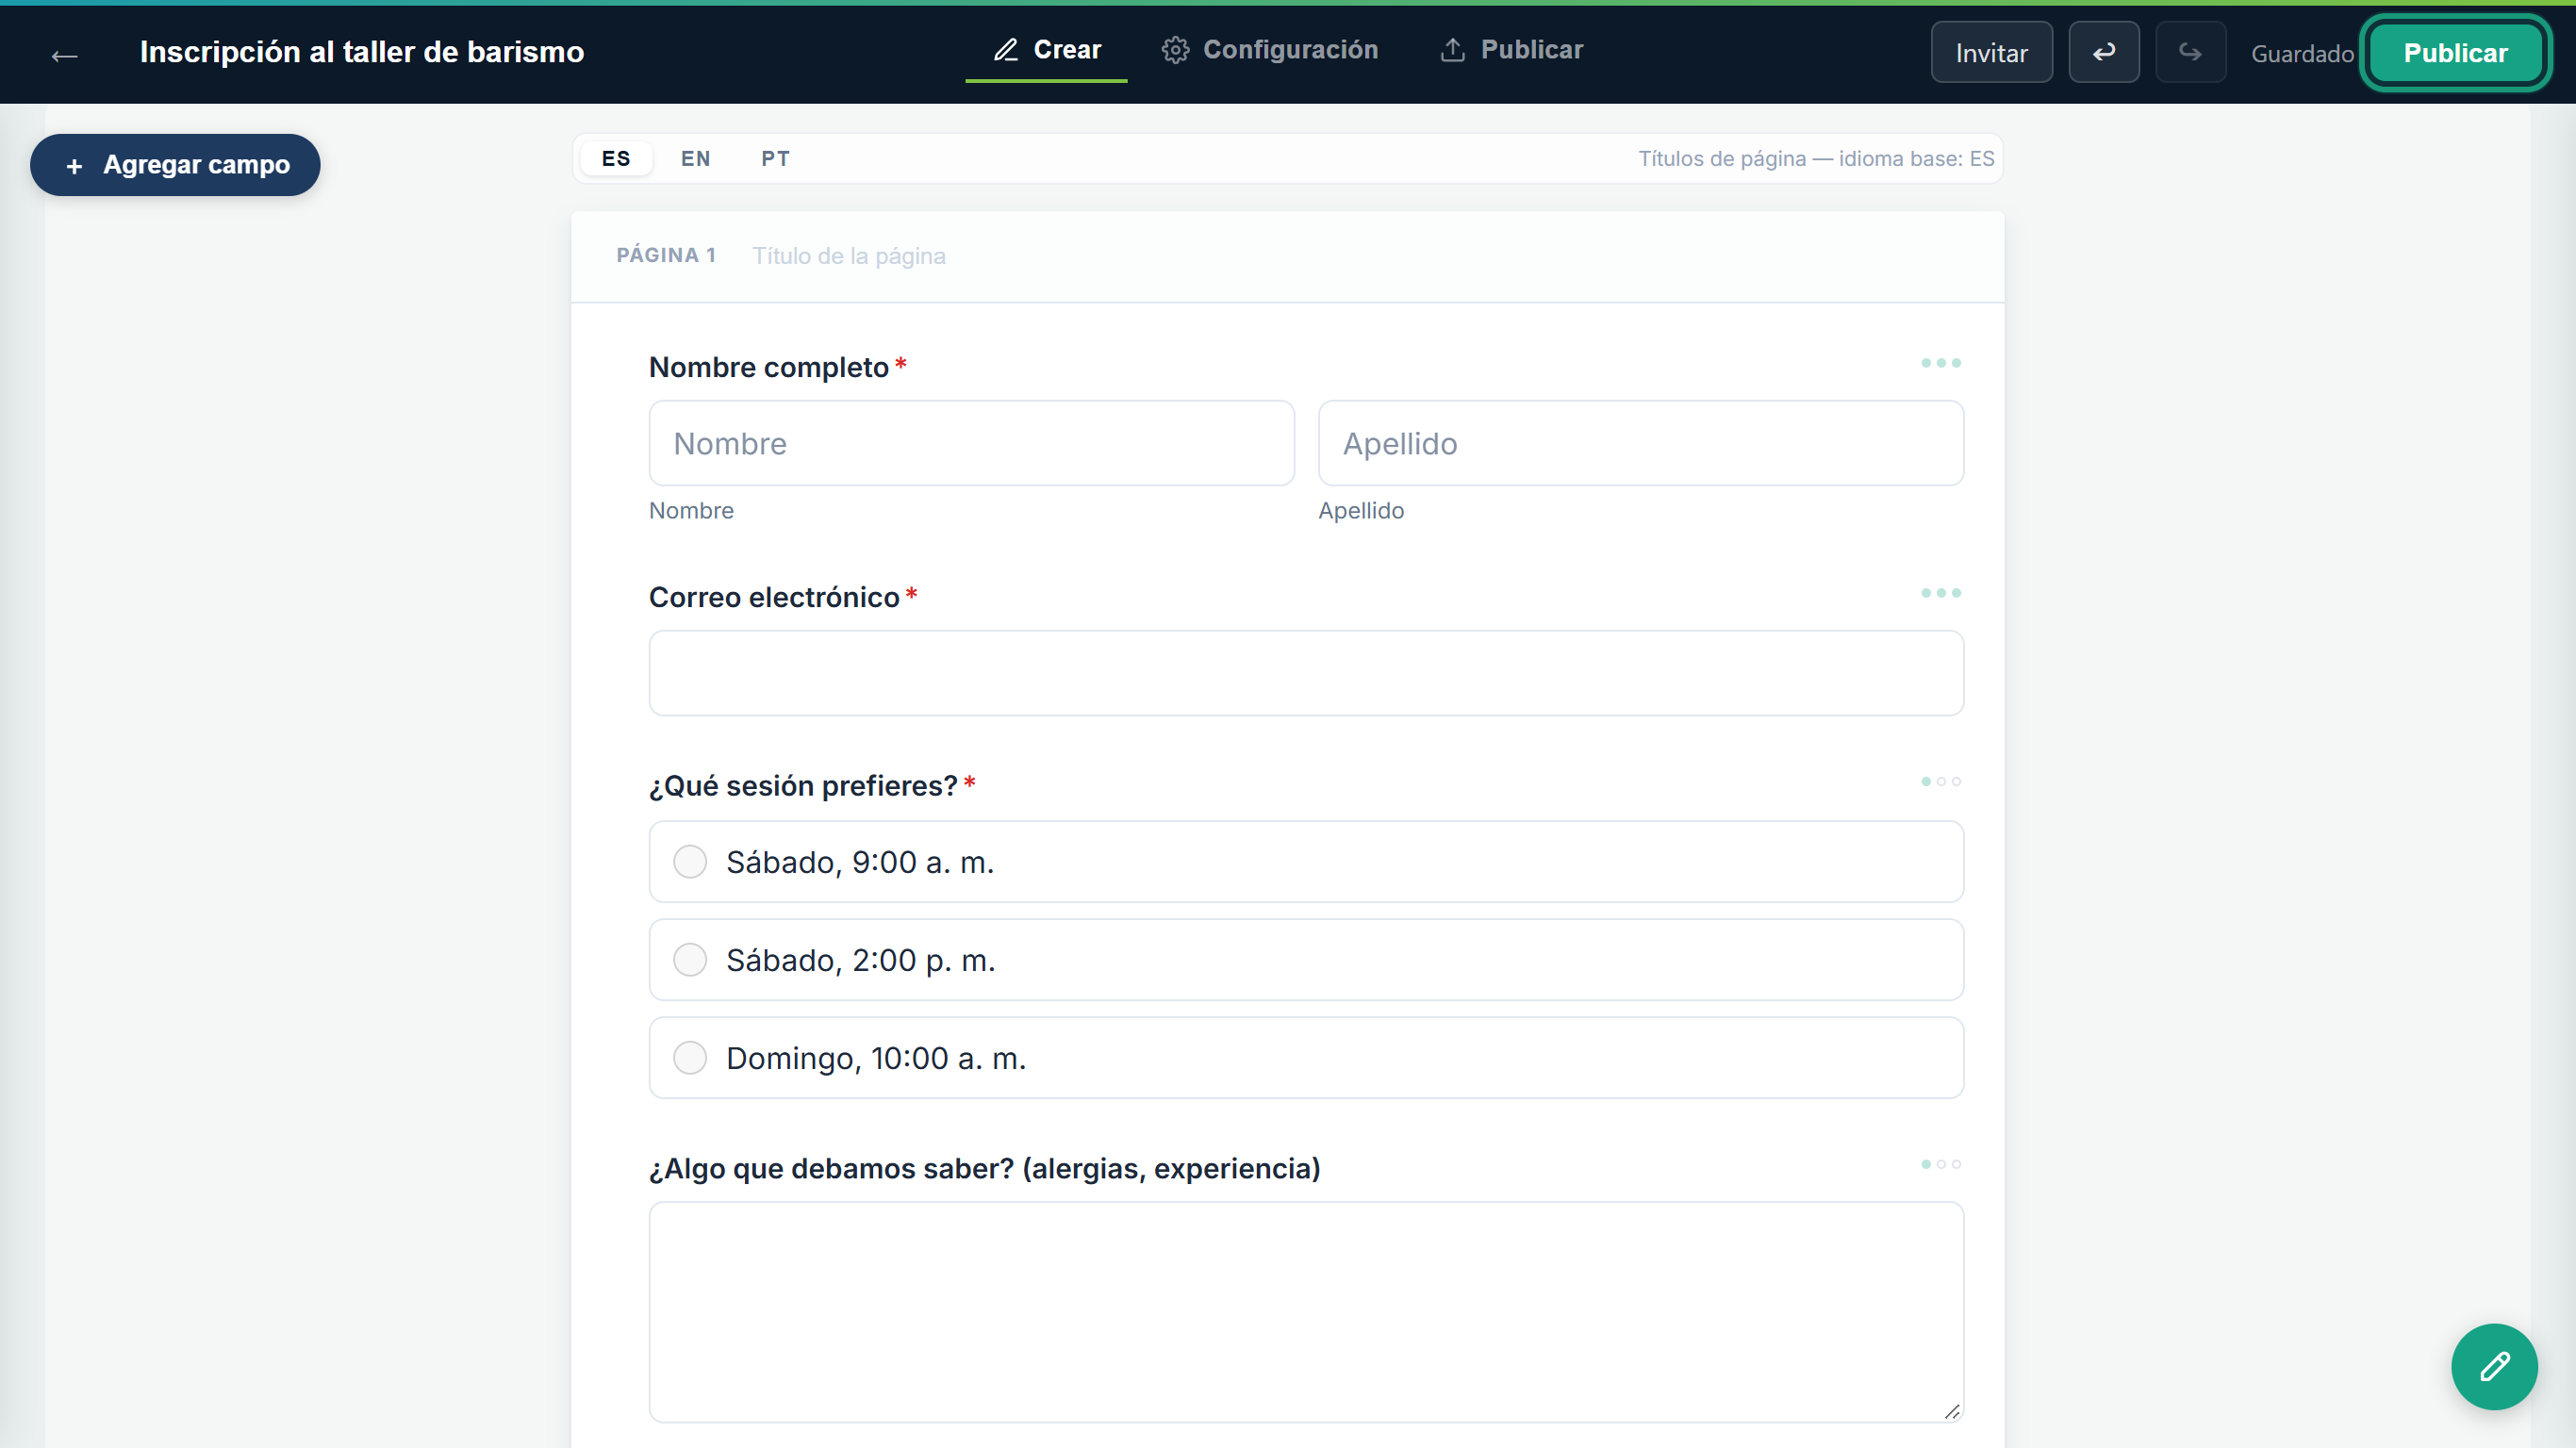The width and height of the screenshot is (2576, 1448).
Task: Edit the Título de la página field
Action: 849,256
